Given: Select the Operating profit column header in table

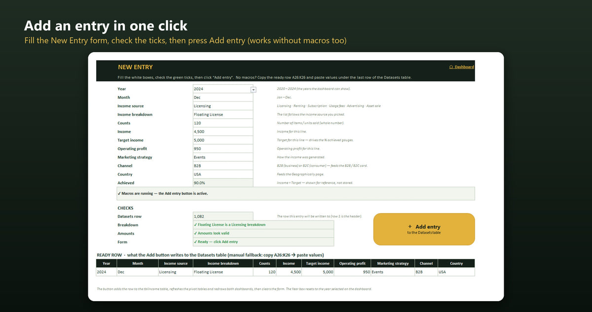Looking at the screenshot, I should [353, 263].
